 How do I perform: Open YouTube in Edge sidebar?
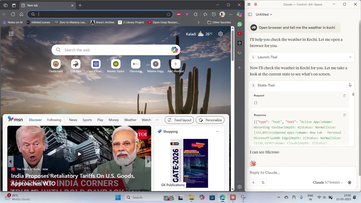click(x=239, y=34)
